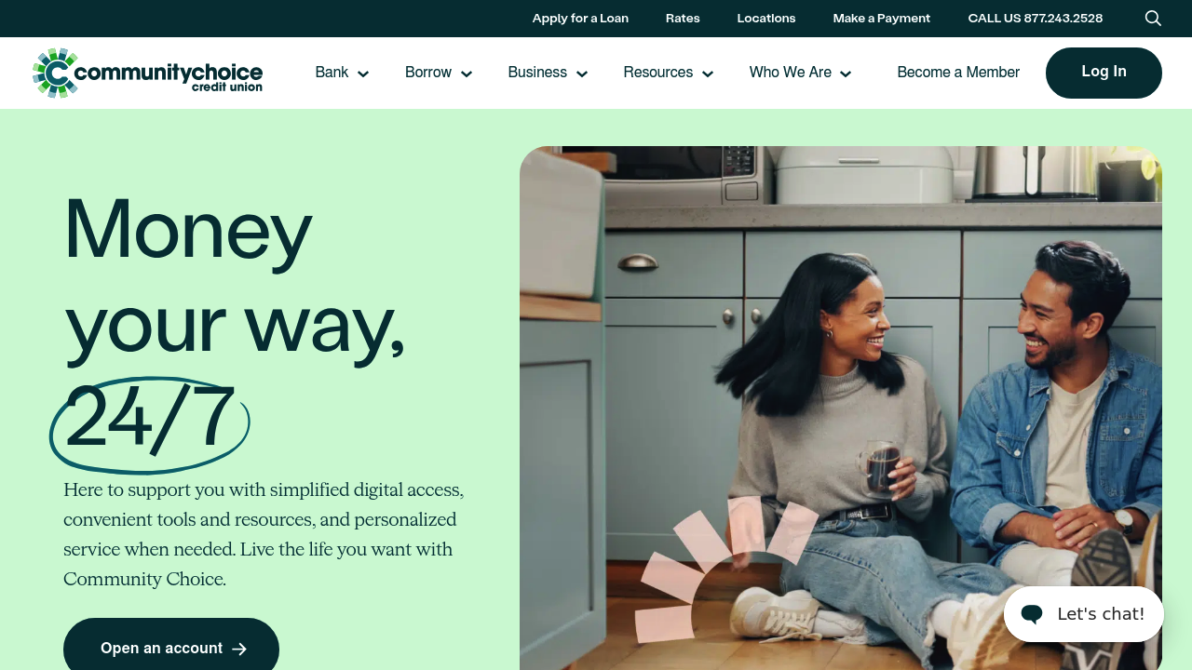Click Make a Payment link
Viewport: 1192px width, 670px height.
pyautogui.click(x=882, y=19)
